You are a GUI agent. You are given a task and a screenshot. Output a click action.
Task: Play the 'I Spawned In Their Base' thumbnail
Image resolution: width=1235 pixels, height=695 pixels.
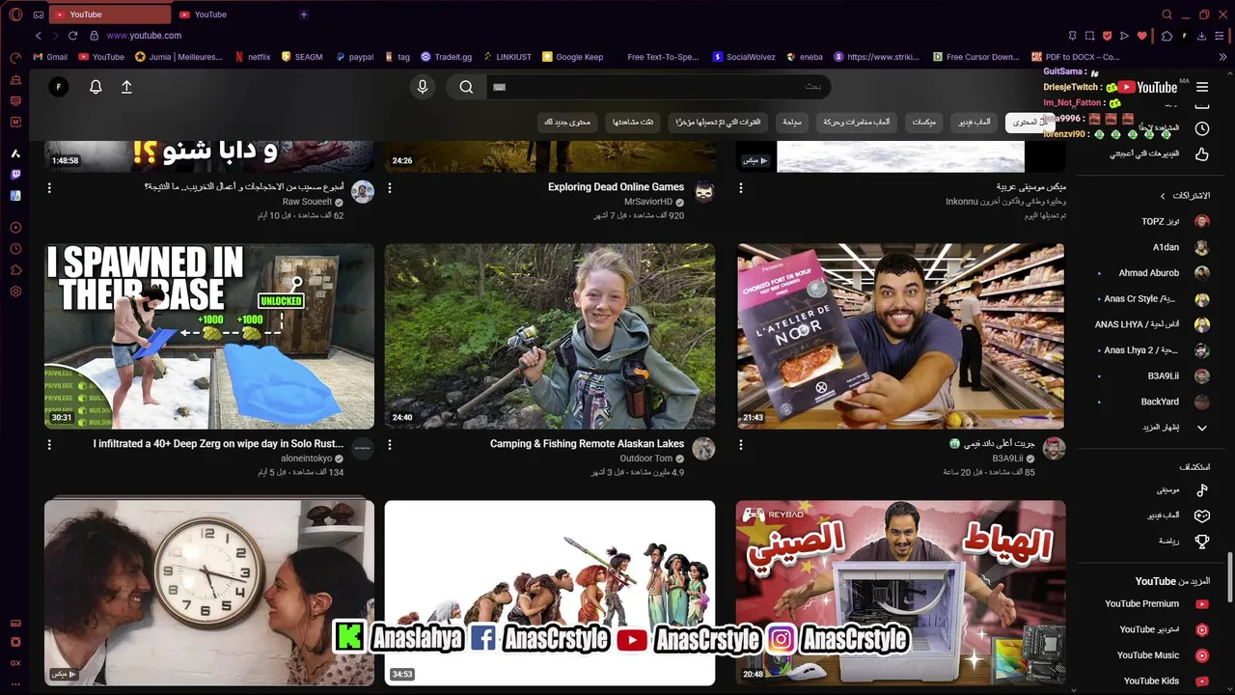(209, 336)
